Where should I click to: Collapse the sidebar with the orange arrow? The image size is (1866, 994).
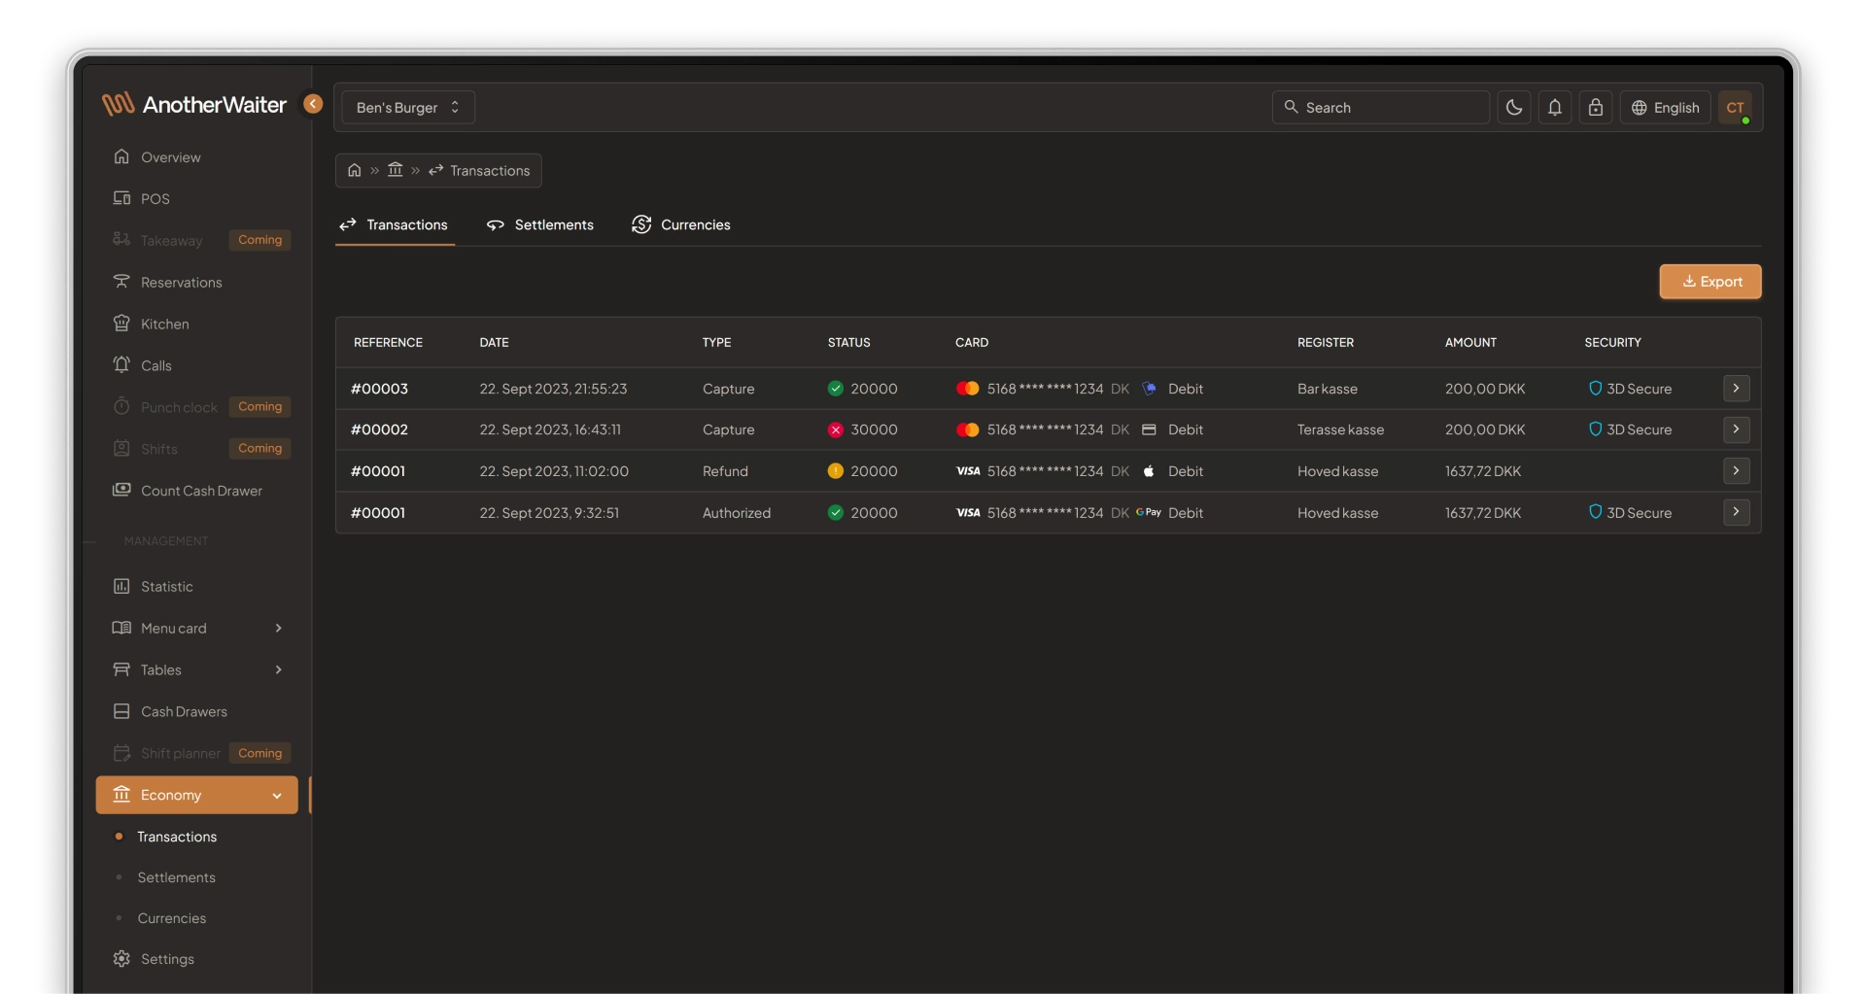click(x=313, y=104)
